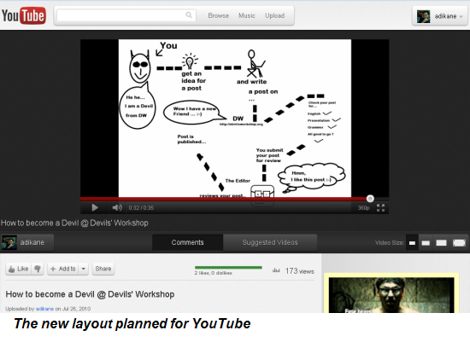Click the video progress scrubber handle
The height and width of the screenshot is (342, 470).
click(x=370, y=199)
